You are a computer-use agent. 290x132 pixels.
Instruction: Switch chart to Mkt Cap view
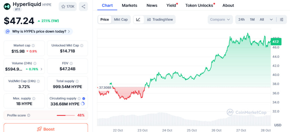[x=121, y=20]
